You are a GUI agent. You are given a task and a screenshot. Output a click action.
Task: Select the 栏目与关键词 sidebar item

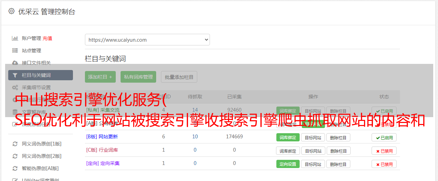coord(40,75)
